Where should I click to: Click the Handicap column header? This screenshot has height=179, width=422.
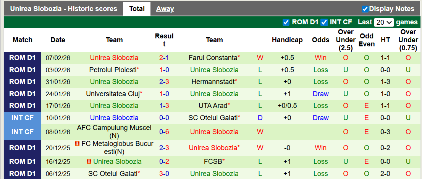(287, 40)
